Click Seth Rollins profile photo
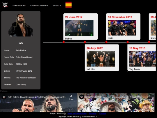Image resolution: width=157 pixels, height=118 pixels. pos(21,25)
